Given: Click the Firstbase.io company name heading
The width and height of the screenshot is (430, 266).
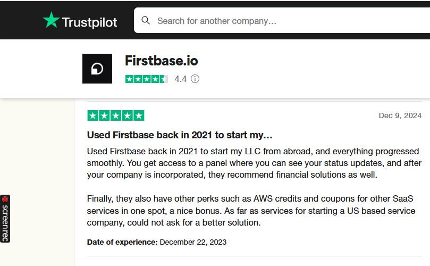Looking at the screenshot, I should point(161,61).
